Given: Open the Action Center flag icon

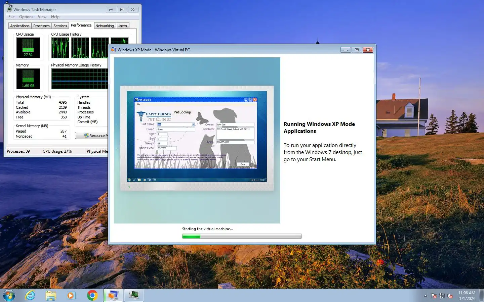Looking at the screenshot, I should pos(434,296).
